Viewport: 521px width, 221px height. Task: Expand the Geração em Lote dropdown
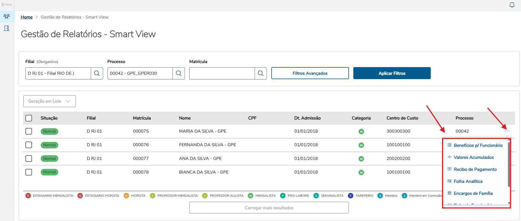coord(50,101)
